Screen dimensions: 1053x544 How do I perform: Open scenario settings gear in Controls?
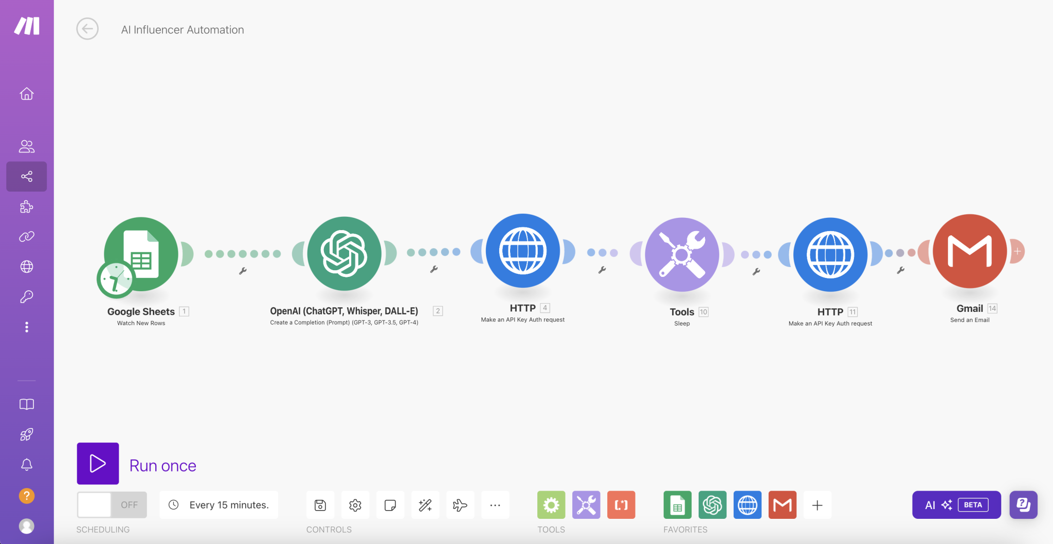355,505
